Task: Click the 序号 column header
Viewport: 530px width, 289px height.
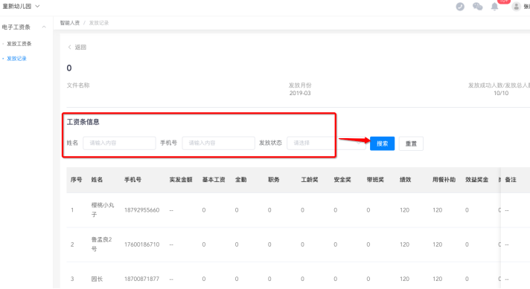Action: [x=76, y=180]
